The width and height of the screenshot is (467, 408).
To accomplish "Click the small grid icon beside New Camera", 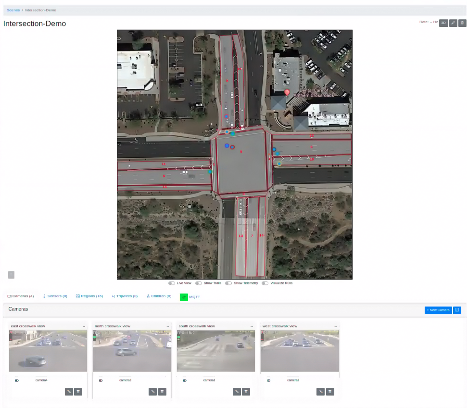I will coord(456,310).
